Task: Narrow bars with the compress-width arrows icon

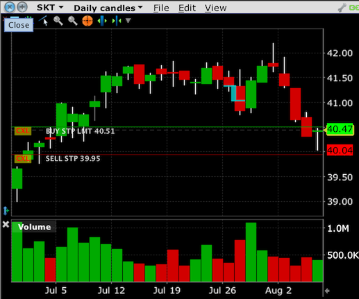Action: pos(117,21)
